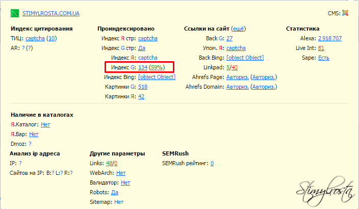
Task: Click the ТИЦ value 10 link
Action: [52, 38]
